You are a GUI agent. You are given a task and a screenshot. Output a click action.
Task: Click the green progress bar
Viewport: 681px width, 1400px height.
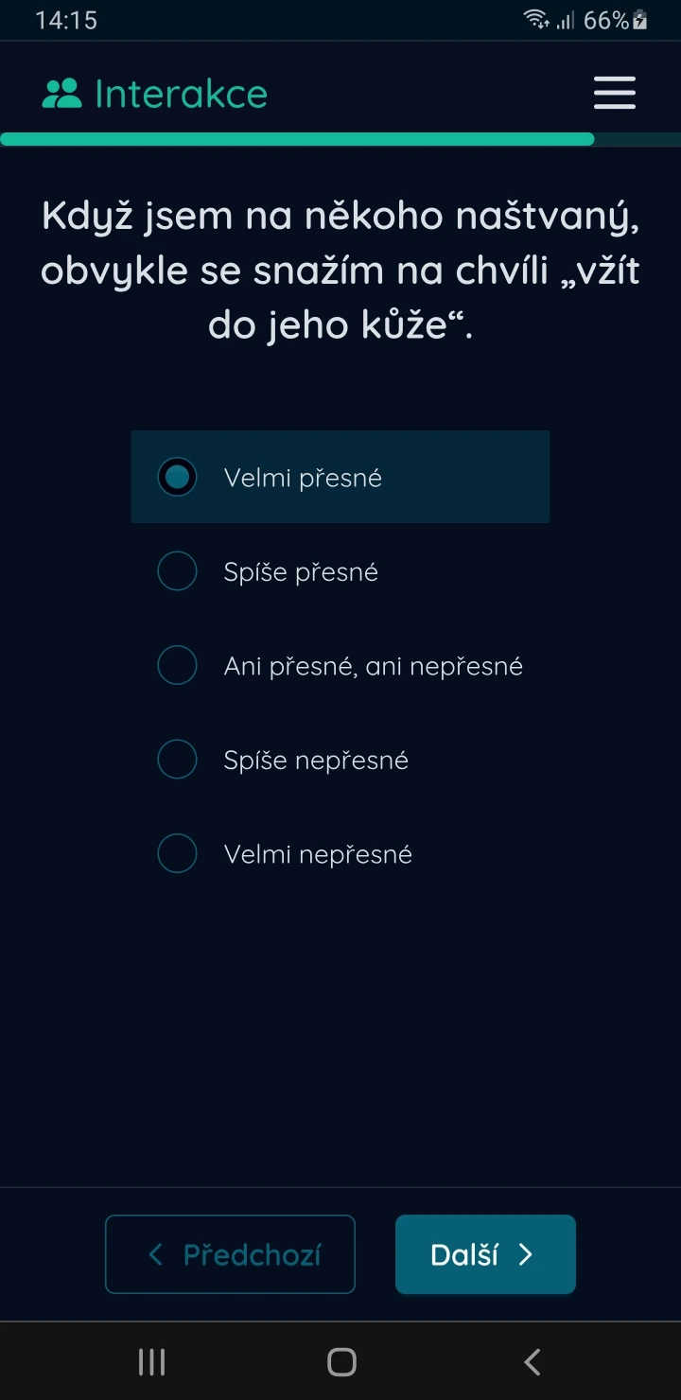296,139
